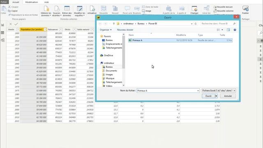Screen dimensions: 263x148
Task: Click the navigation pane scrollbar down arrow
Action: pyautogui.click(x=124, y=85)
